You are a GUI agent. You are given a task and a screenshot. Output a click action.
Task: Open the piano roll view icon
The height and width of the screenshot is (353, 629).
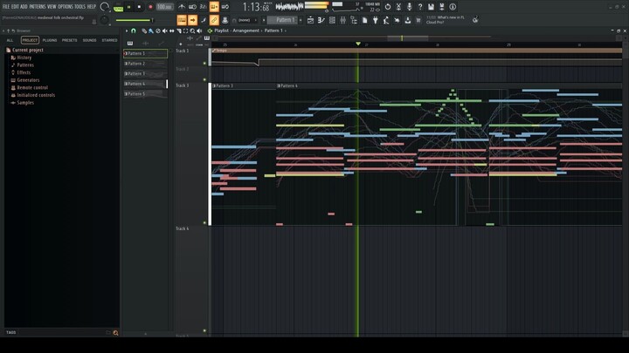point(321,20)
